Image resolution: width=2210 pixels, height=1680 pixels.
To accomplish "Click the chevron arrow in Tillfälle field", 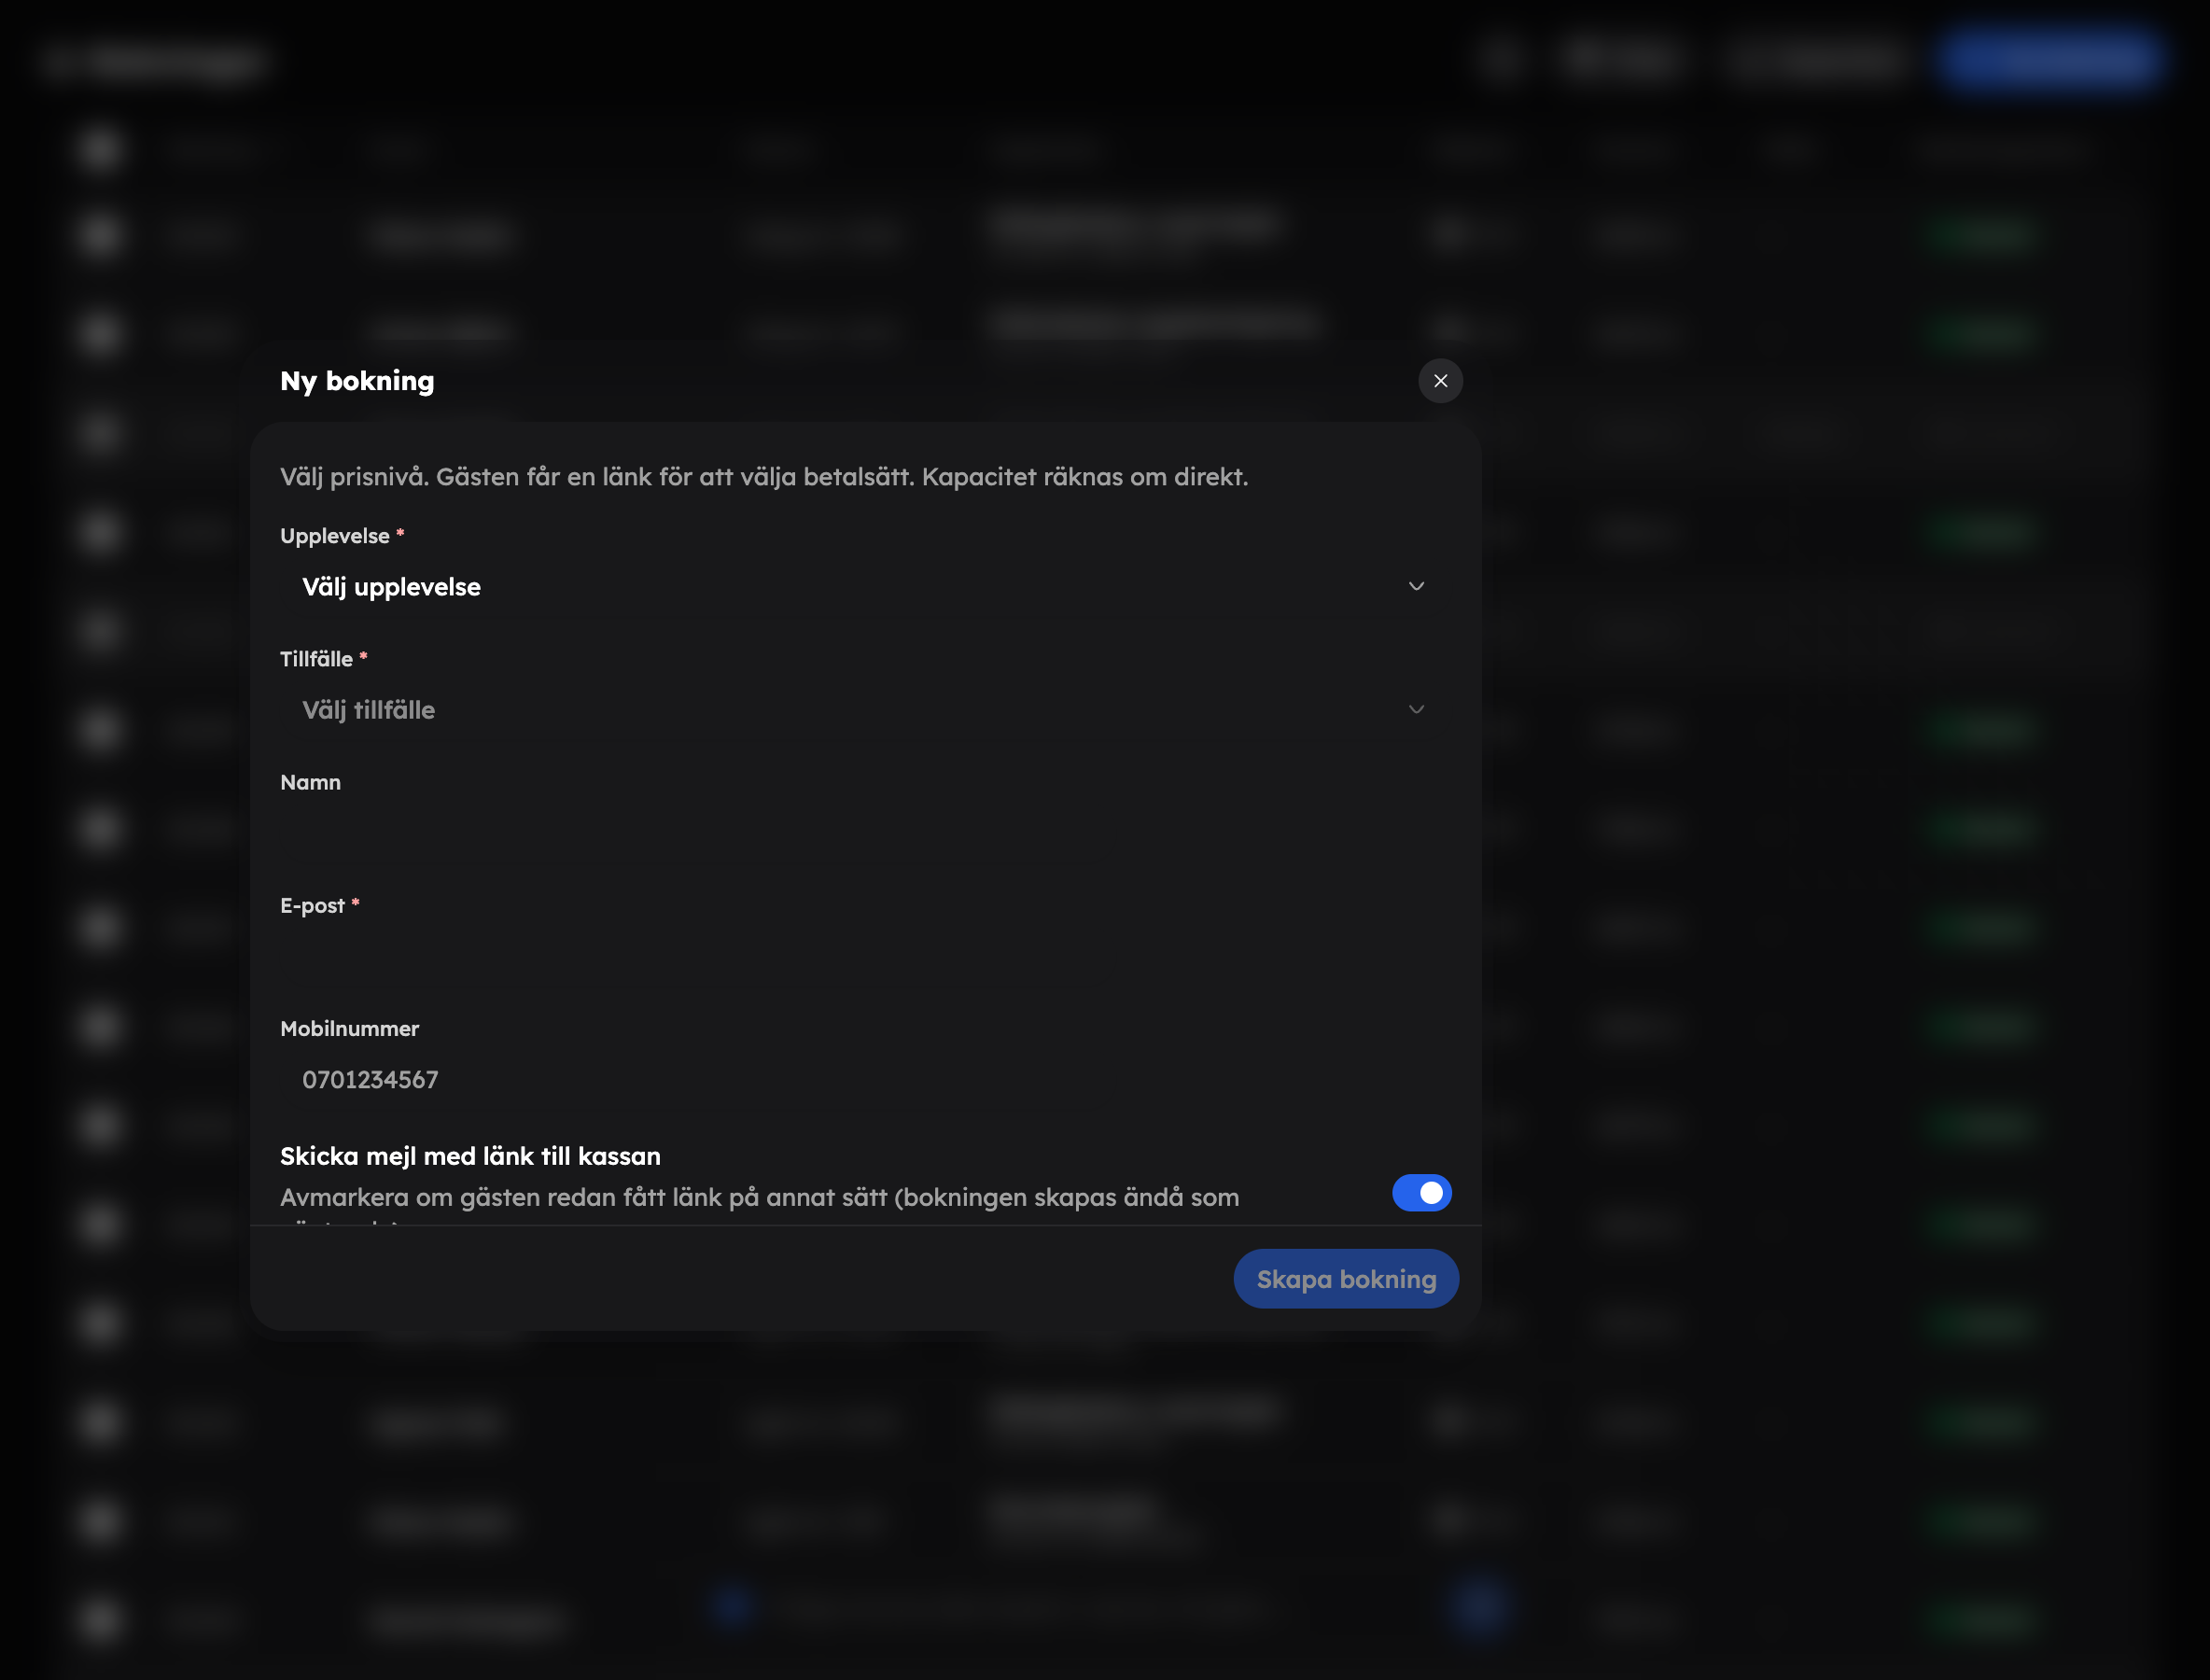I will click(1416, 709).
